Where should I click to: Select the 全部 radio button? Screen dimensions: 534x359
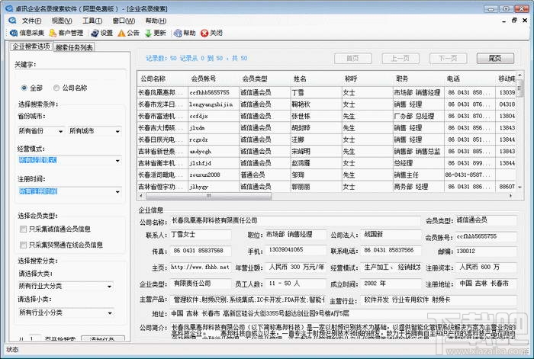point(24,88)
